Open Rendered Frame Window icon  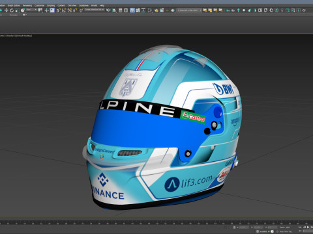click(162, 10)
